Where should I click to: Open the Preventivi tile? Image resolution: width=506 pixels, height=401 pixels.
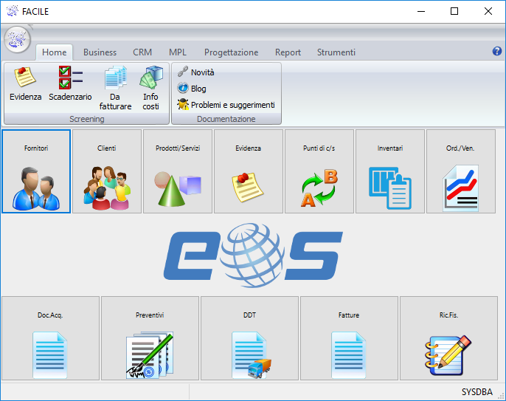click(x=150, y=338)
